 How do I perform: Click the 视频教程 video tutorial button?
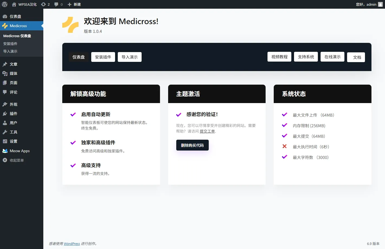coord(279,57)
